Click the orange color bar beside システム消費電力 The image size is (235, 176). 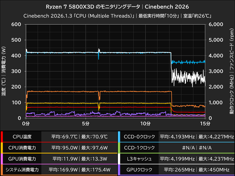pos(2,170)
